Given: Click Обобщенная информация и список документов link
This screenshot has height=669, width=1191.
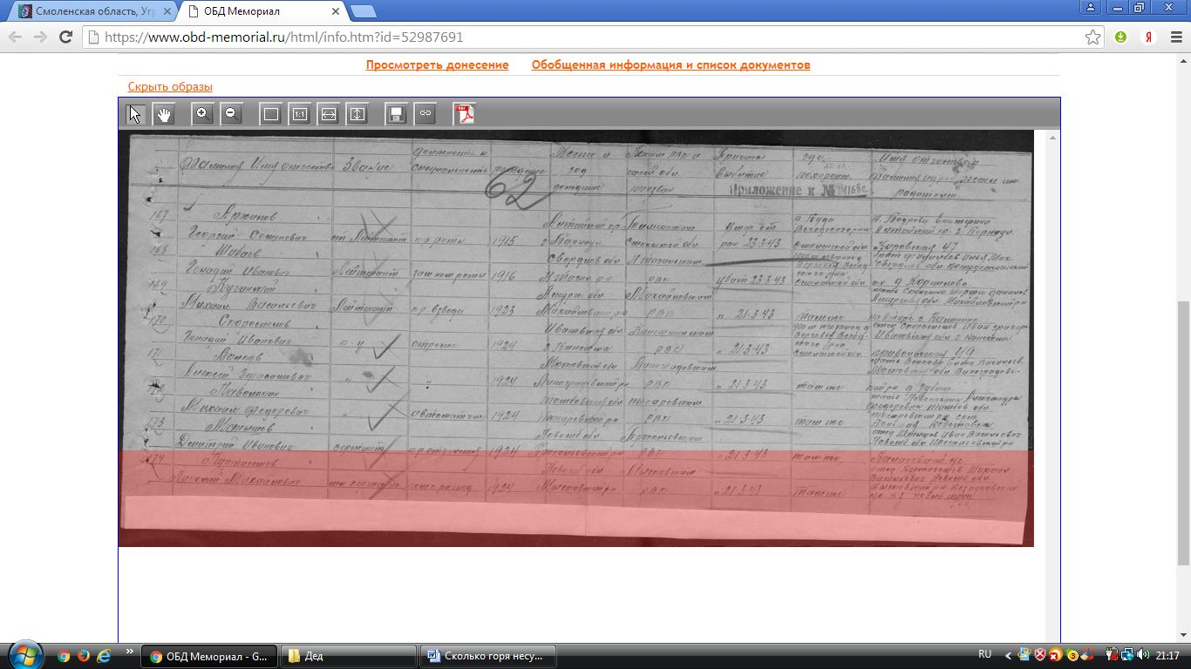Looking at the screenshot, I should click(670, 64).
